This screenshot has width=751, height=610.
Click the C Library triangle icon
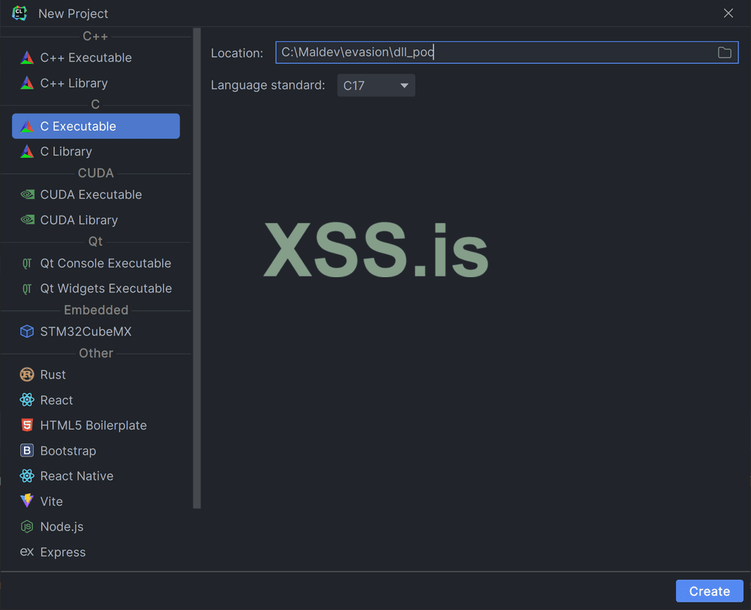[27, 152]
